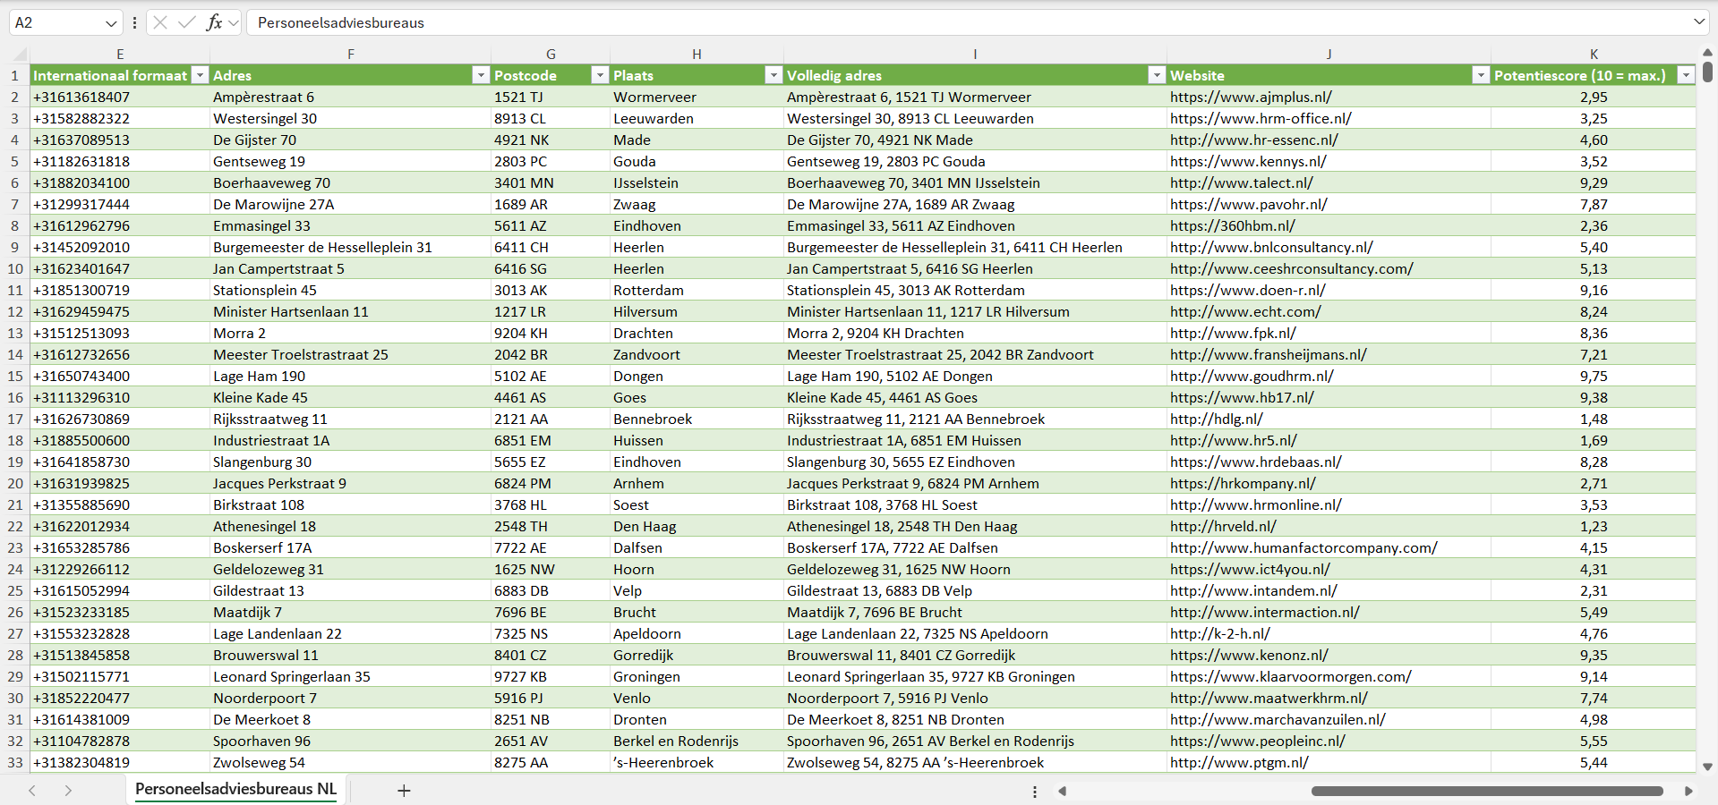
Task: Click the previous sheet navigation arrow
Action: pyautogui.click(x=32, y=791)
